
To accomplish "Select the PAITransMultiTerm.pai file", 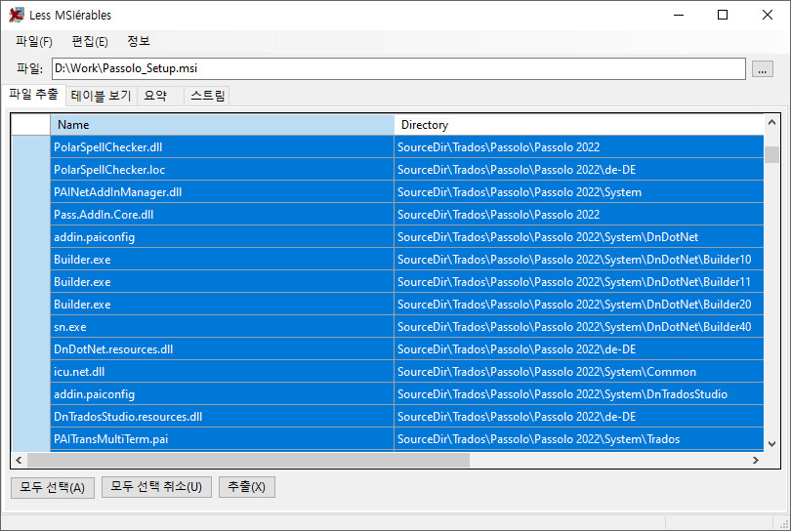I will 222,438.
